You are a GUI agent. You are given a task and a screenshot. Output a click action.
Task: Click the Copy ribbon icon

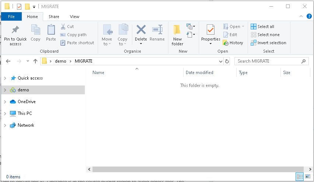point(35,30)
